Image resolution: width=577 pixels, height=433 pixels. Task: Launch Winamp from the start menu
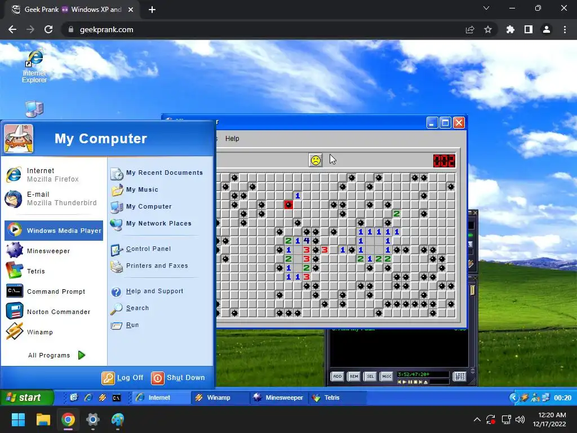click(54, 332)
